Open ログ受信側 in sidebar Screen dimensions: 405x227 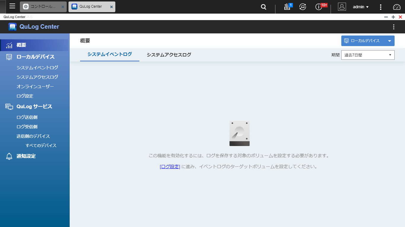27,127
